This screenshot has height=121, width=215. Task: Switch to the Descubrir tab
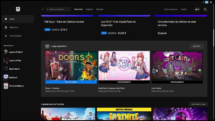tap(78, 9)
